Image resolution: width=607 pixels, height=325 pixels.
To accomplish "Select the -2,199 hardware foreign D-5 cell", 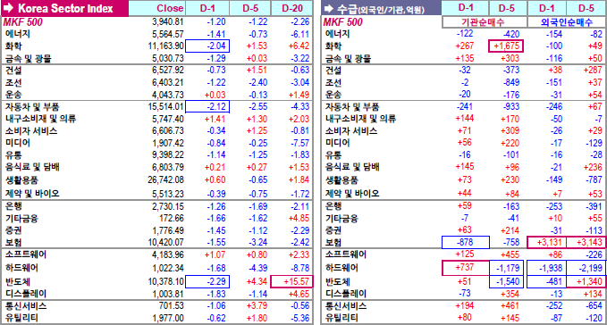I will tap(586, 268).
